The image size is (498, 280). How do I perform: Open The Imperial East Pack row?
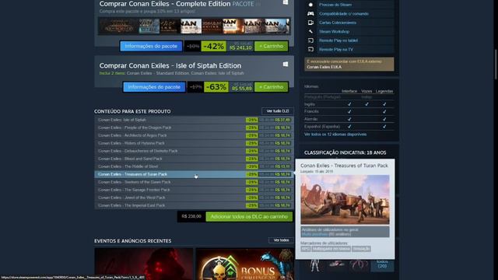click(x=194, y=205)
